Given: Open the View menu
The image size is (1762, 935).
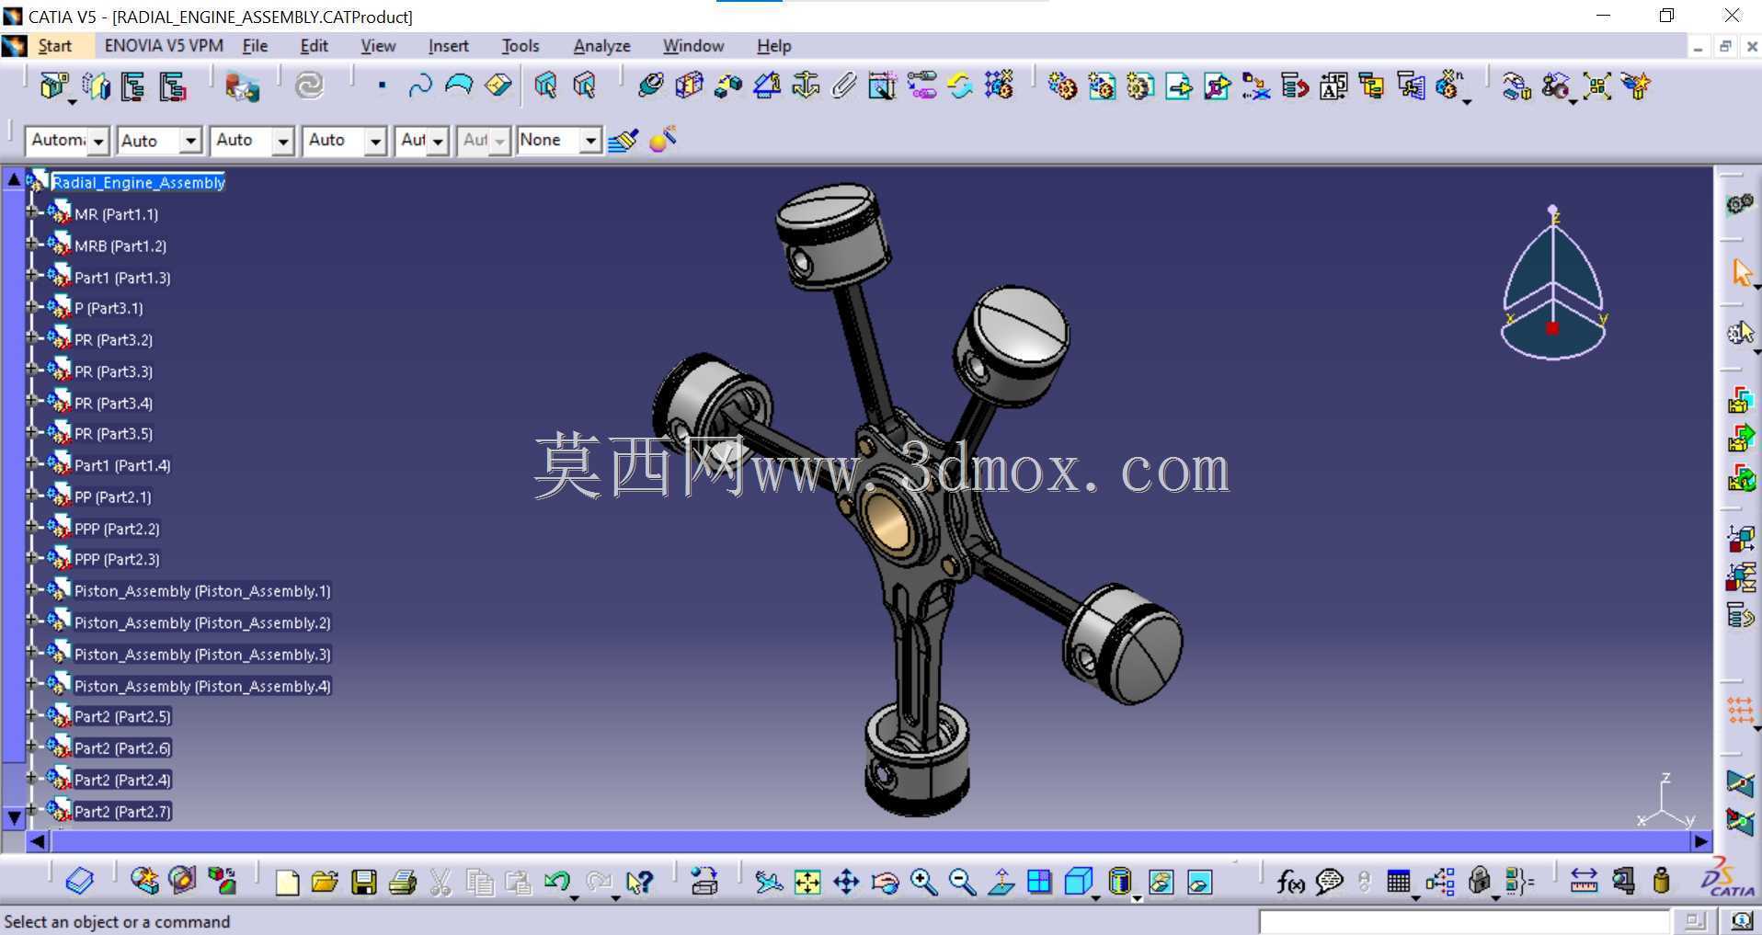Looking at the screenshot, I should 378,46.
